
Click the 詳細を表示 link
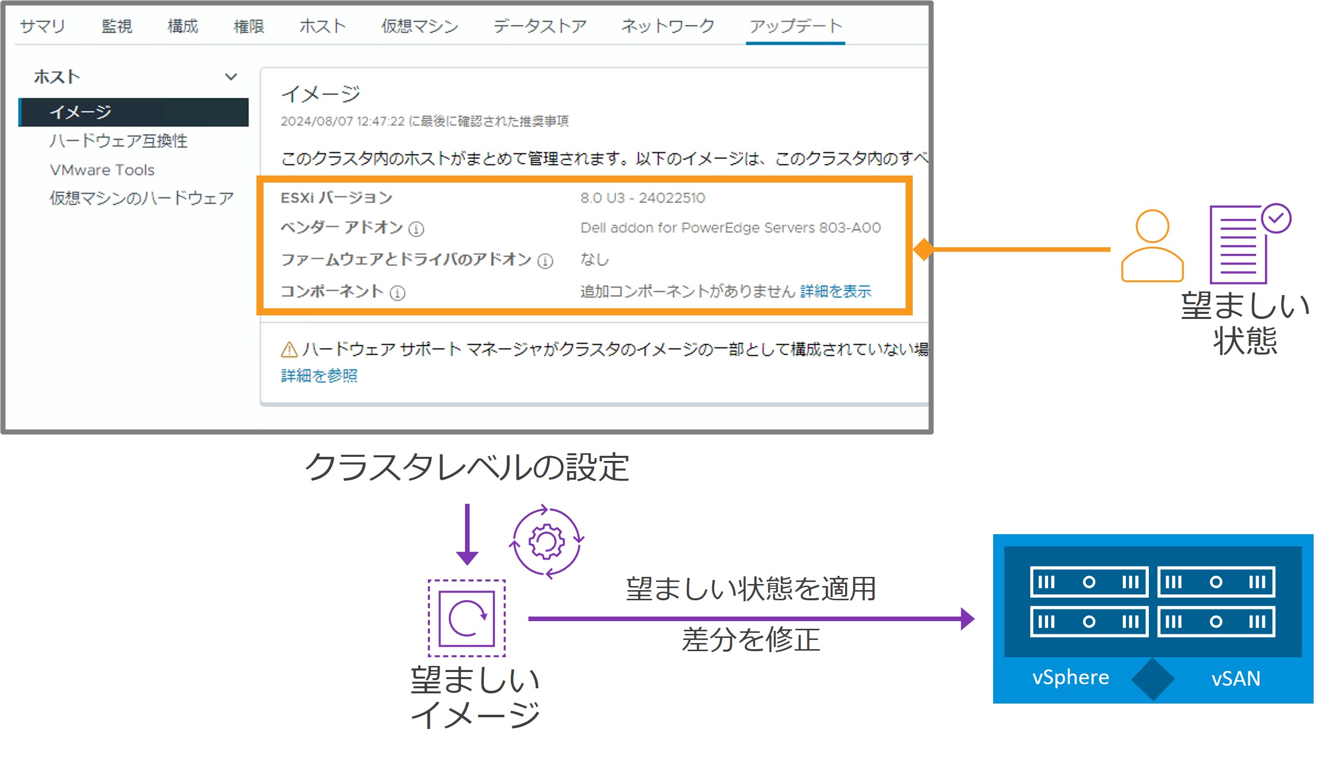(x=835, y=291)
